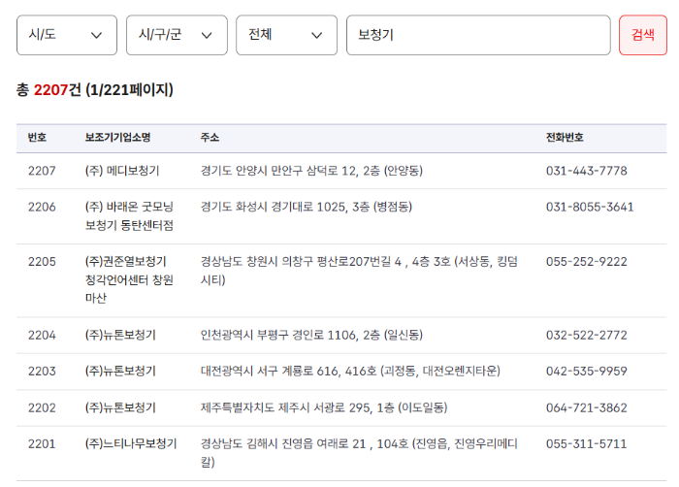Screen dimensions: 679x487
Task: Select row number 2205 cell
Action: tap(42, 262)
